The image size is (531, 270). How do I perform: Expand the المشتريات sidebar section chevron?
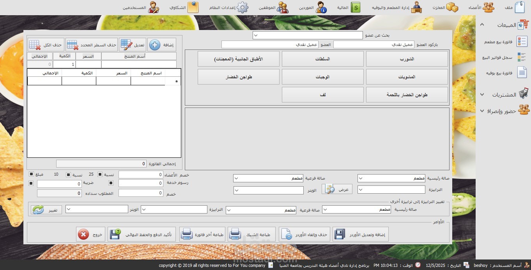(482, 95)
